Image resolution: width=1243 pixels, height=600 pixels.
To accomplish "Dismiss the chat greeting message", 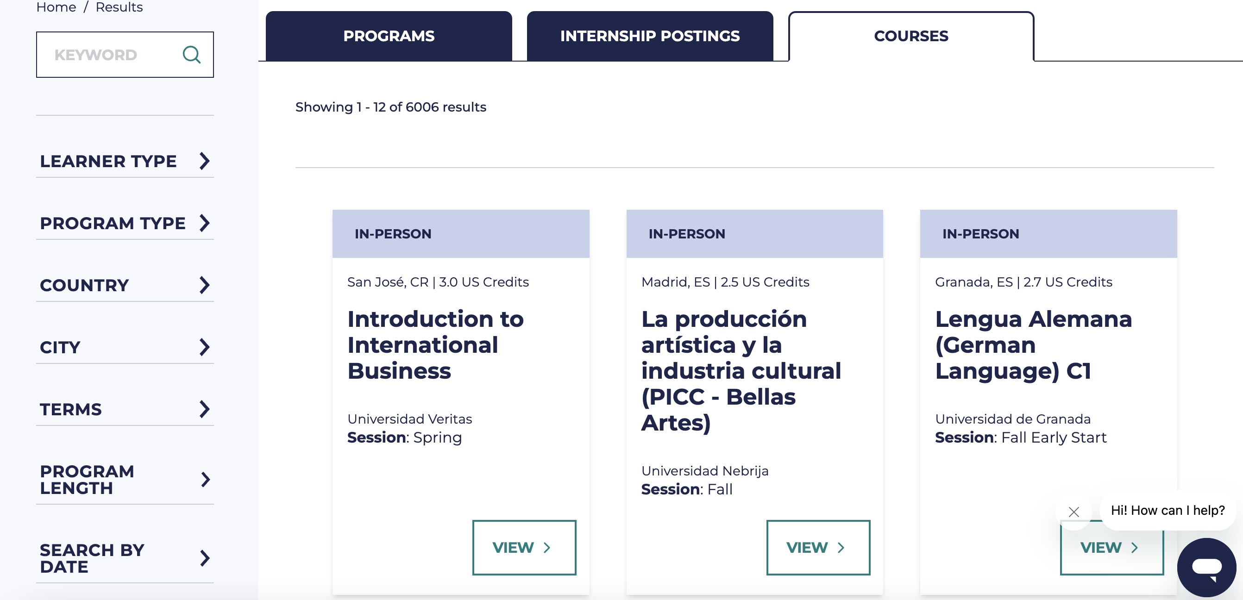I will [1073, 511].
